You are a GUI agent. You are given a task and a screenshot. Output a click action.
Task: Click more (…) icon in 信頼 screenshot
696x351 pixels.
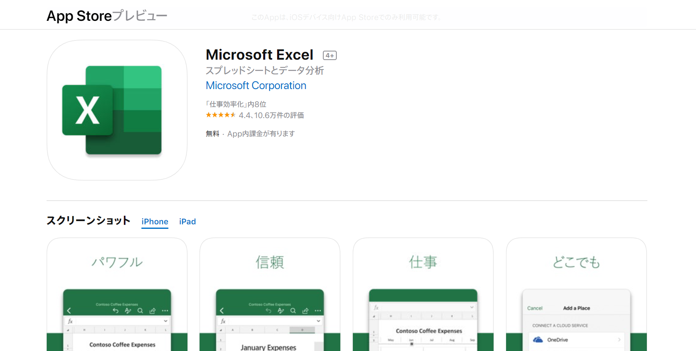coord(318,311)
